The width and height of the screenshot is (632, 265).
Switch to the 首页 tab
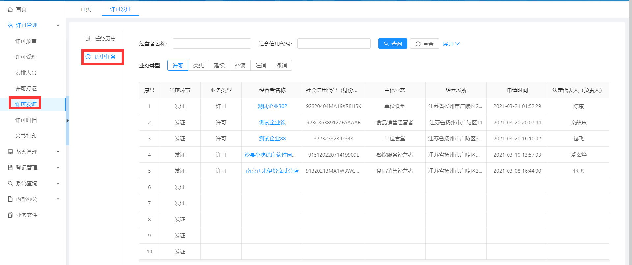86,9
